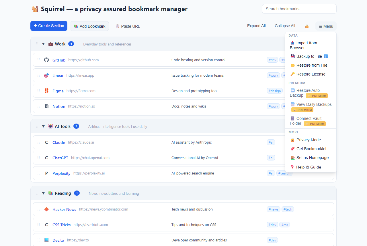The image size is (367, 246).
Task: Click the Paste URL button
Action: tap(128, 26)
